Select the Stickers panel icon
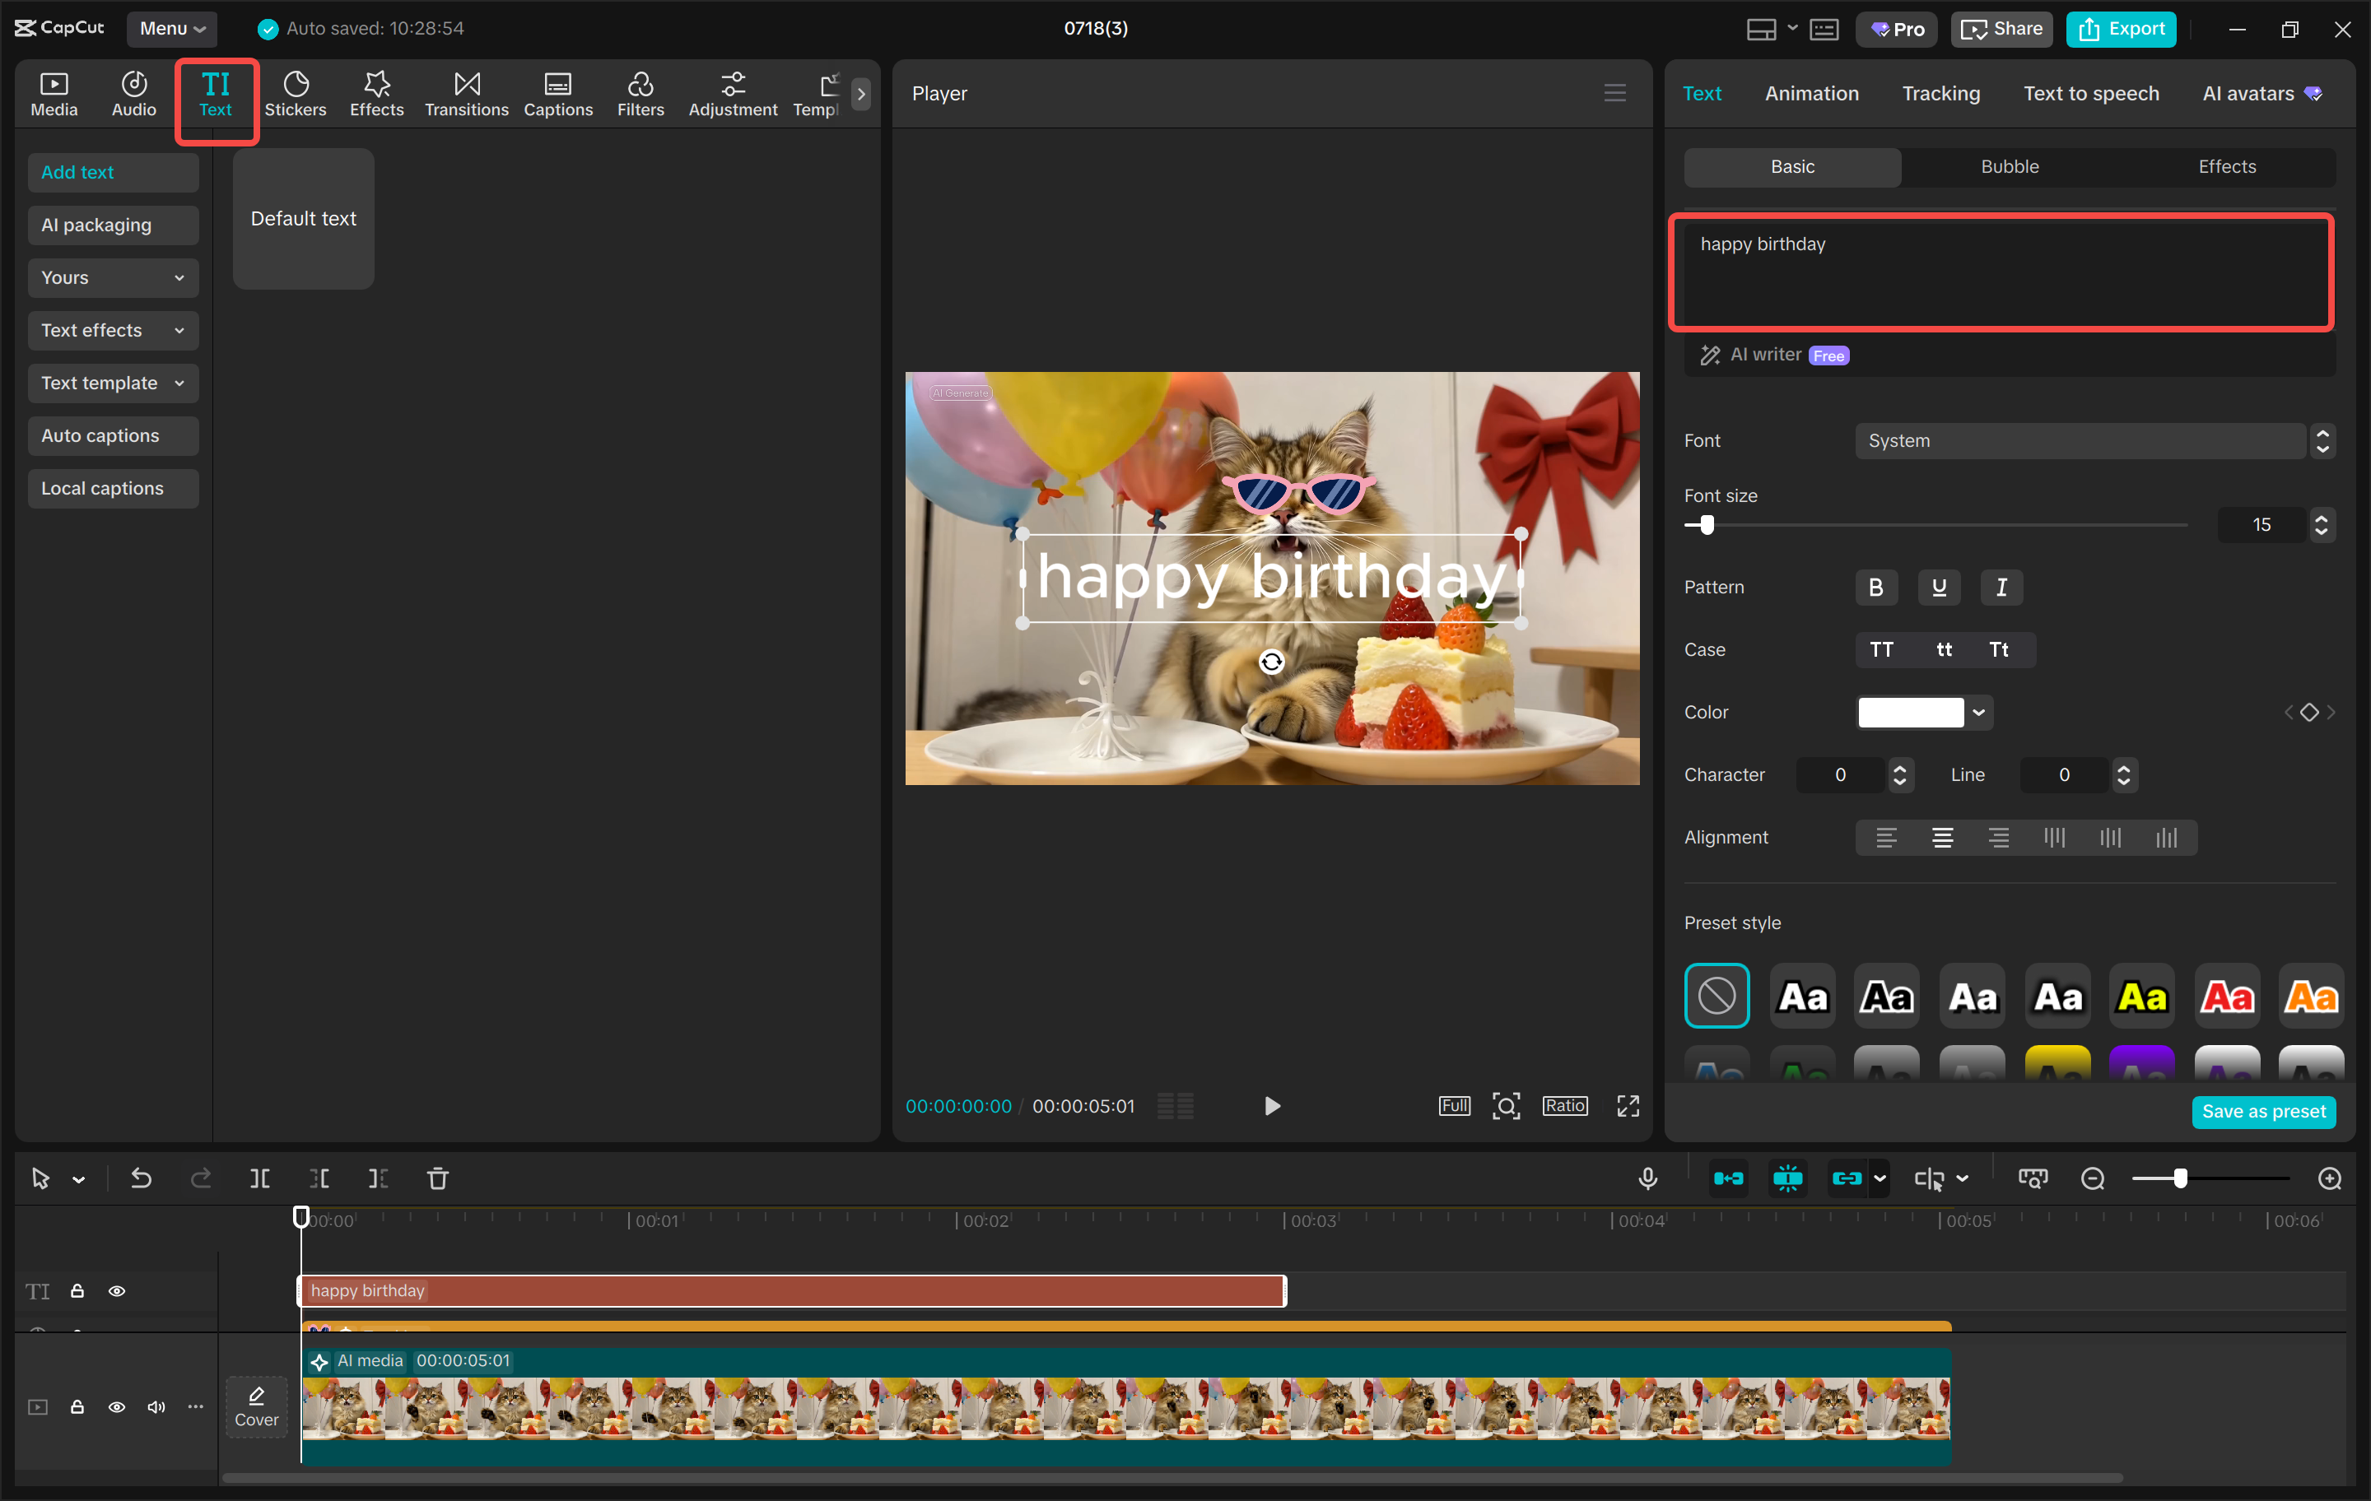This screenshot has height=1501, width=2371. point(296,94)
